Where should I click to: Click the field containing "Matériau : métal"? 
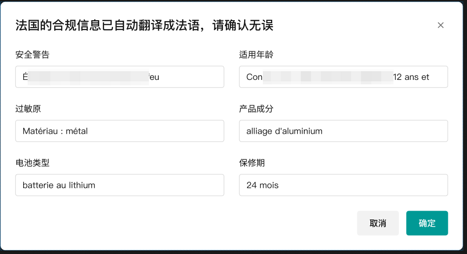[x=119, y=131]
